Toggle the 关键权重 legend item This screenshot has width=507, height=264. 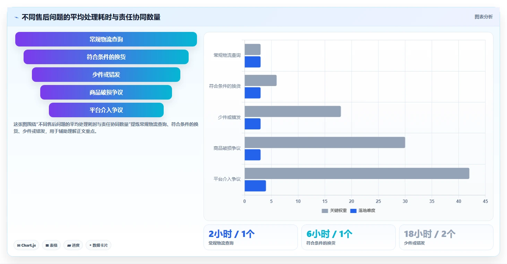(x=334, y=211)
